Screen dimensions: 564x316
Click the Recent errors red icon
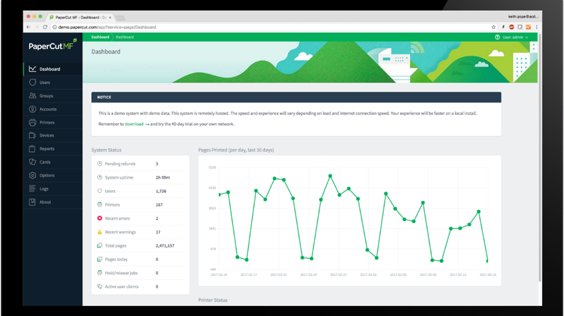99,218
